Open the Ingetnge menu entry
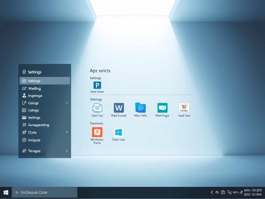Image resolution: width=265 pixels, height=199 pixels. point(35,96)
